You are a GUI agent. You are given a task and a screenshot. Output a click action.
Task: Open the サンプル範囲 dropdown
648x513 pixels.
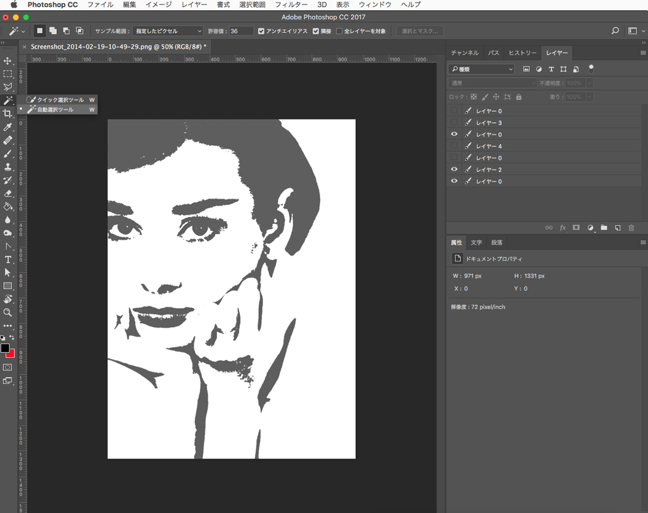click(x=168, y=31)
